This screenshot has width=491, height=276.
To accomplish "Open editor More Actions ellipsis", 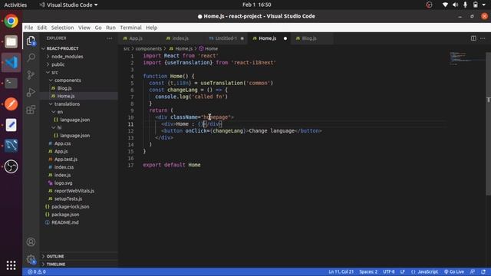I will (483, 38).
